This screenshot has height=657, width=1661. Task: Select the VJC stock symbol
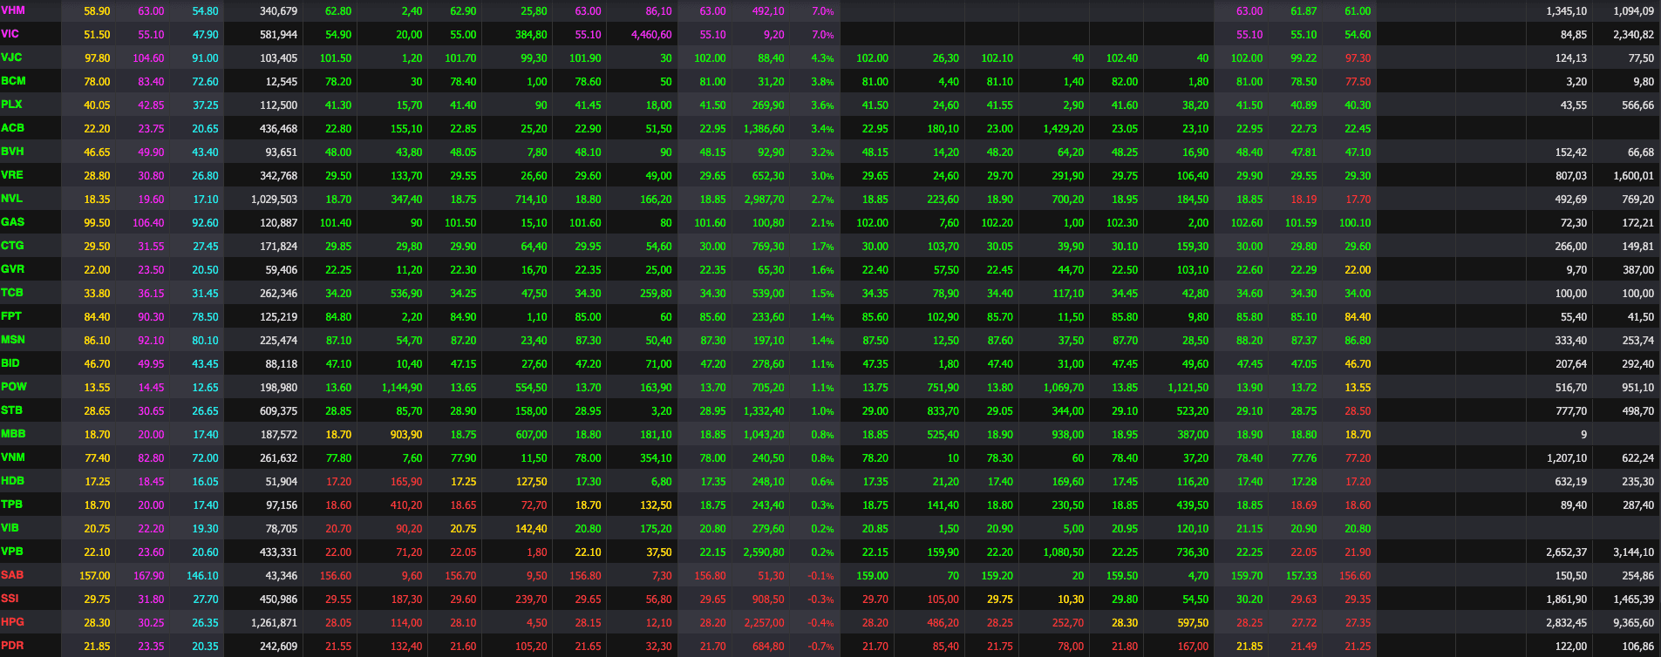pyautogui.click(x=11, y=58)
